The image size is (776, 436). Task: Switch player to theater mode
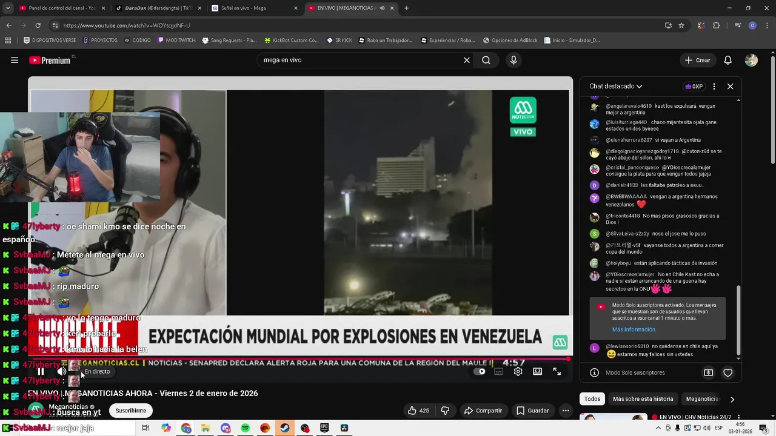point(537,371)
